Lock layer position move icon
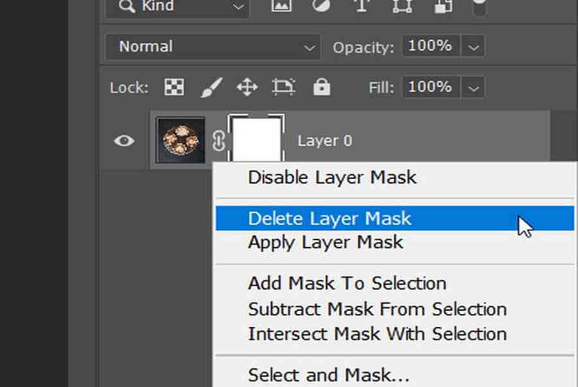This screenshot has height=387, width=578. point(247,87)
